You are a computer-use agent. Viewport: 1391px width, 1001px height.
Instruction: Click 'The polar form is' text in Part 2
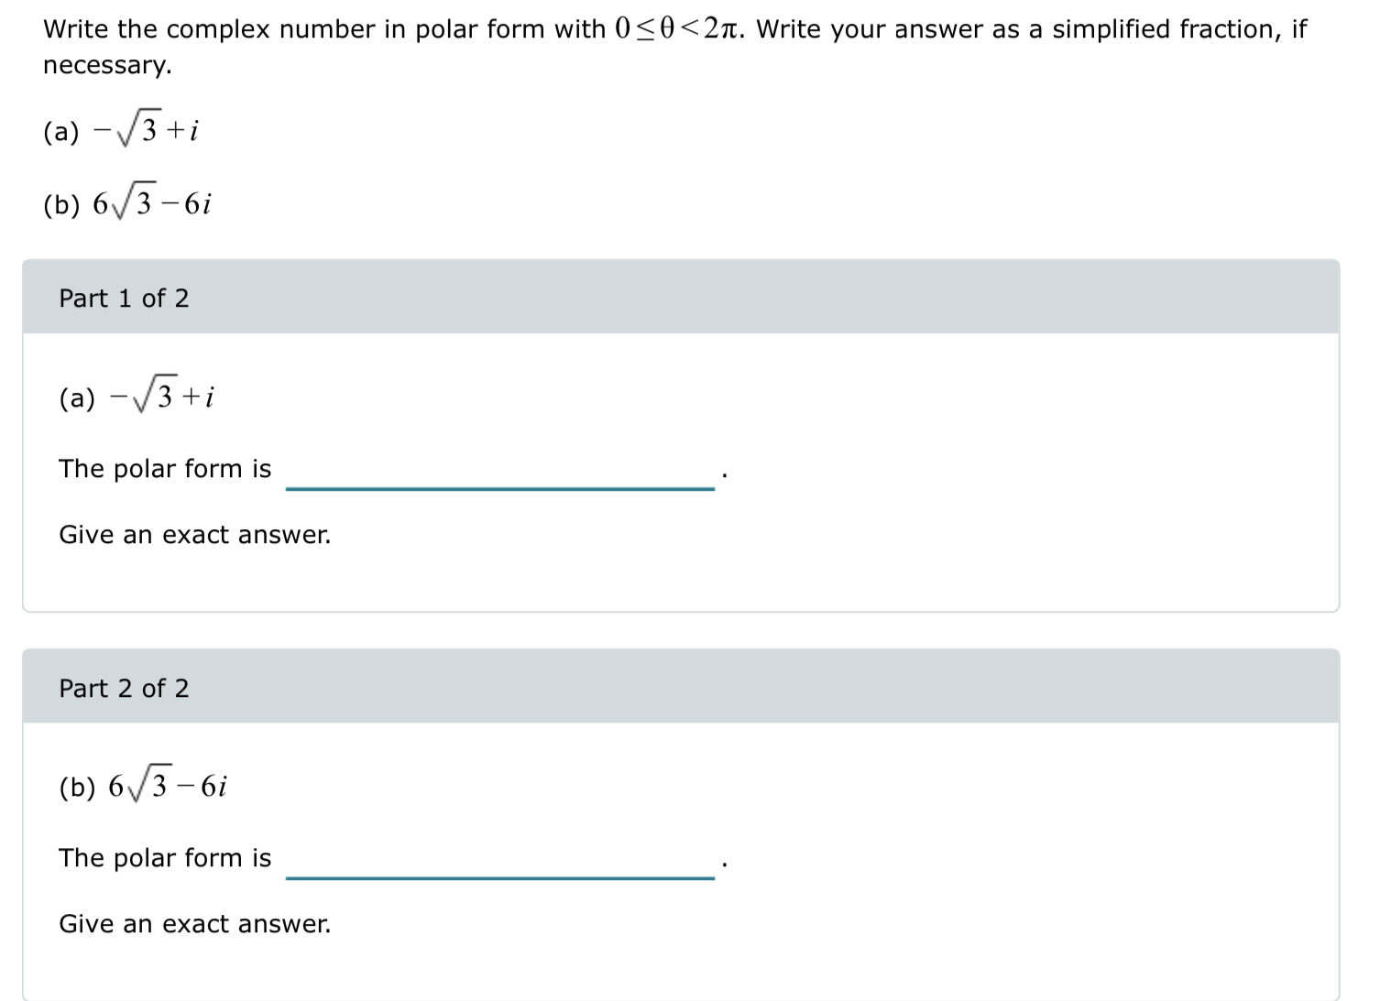[165, 858]
